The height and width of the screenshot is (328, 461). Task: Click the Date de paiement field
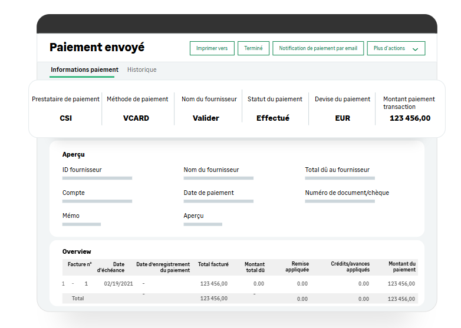tap(218, 201)
